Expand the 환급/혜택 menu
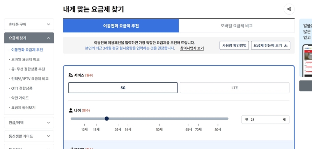312x149 pixels. click(x=29, y=122)
